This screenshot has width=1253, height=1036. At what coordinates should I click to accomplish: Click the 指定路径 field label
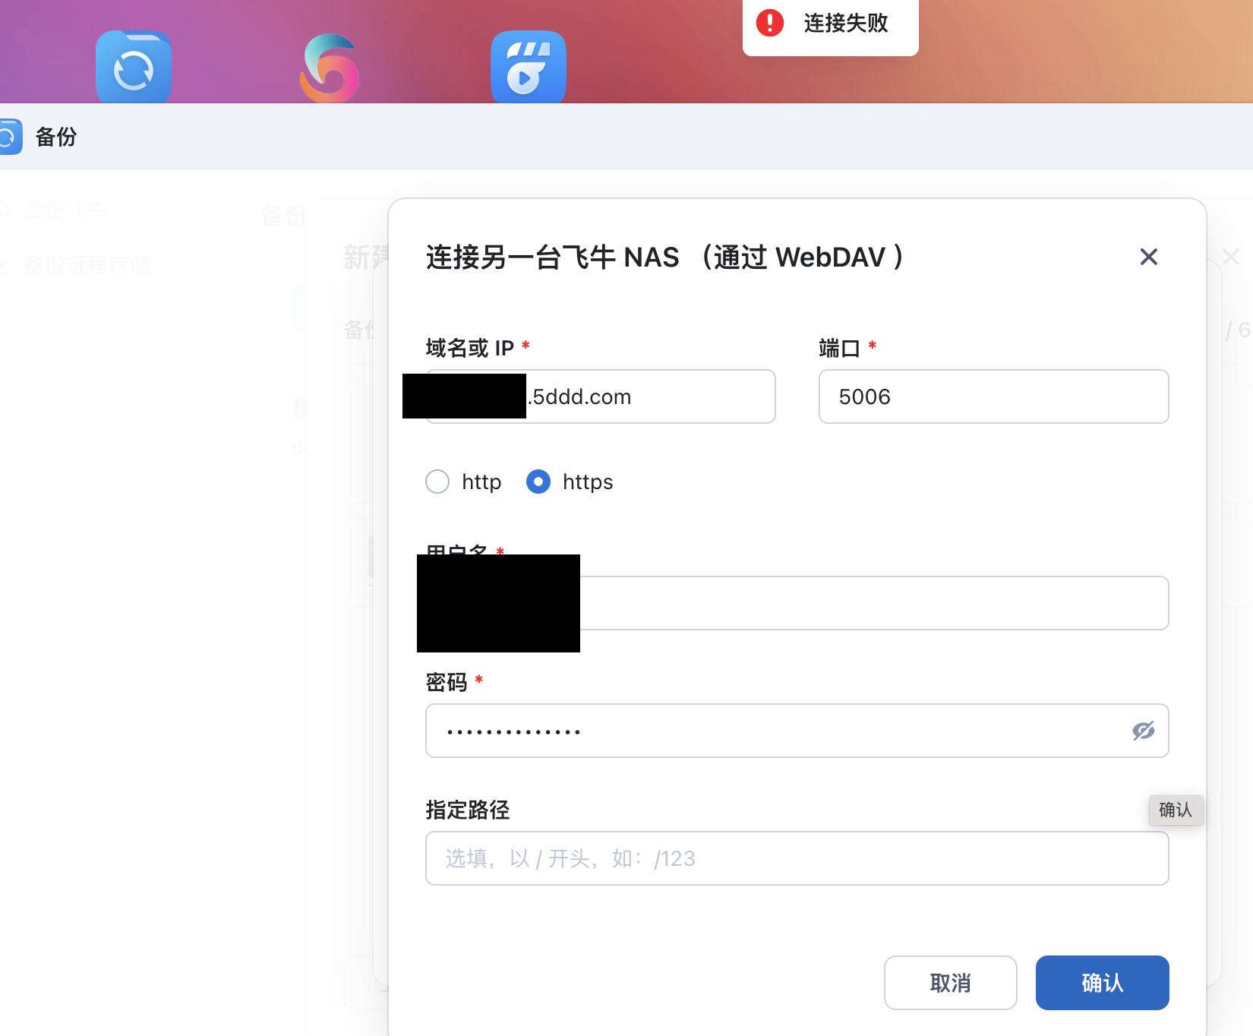[x=468, y=810]
